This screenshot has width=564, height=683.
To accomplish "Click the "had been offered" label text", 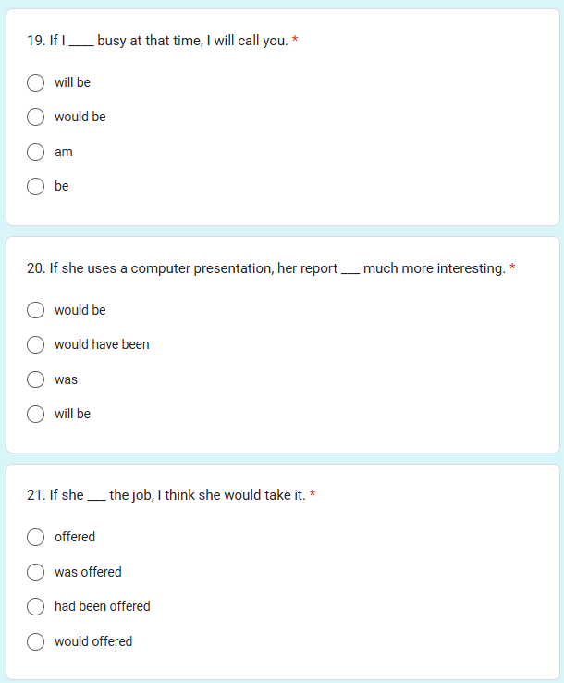I will [103, 606].
